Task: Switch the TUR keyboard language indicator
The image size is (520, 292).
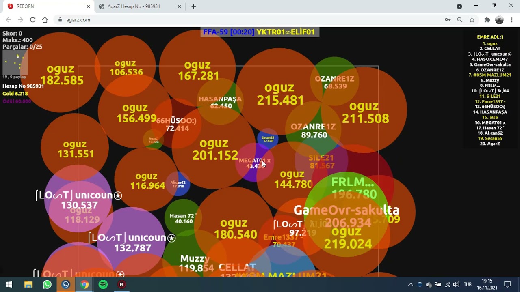Action: click(x=468, y=284)
